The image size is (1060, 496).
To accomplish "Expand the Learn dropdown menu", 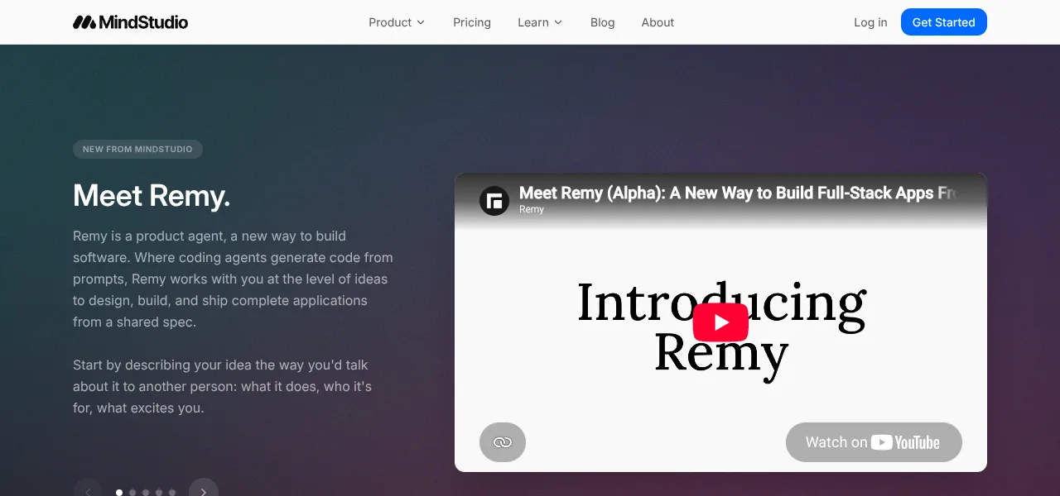I will tap(540, 22).
